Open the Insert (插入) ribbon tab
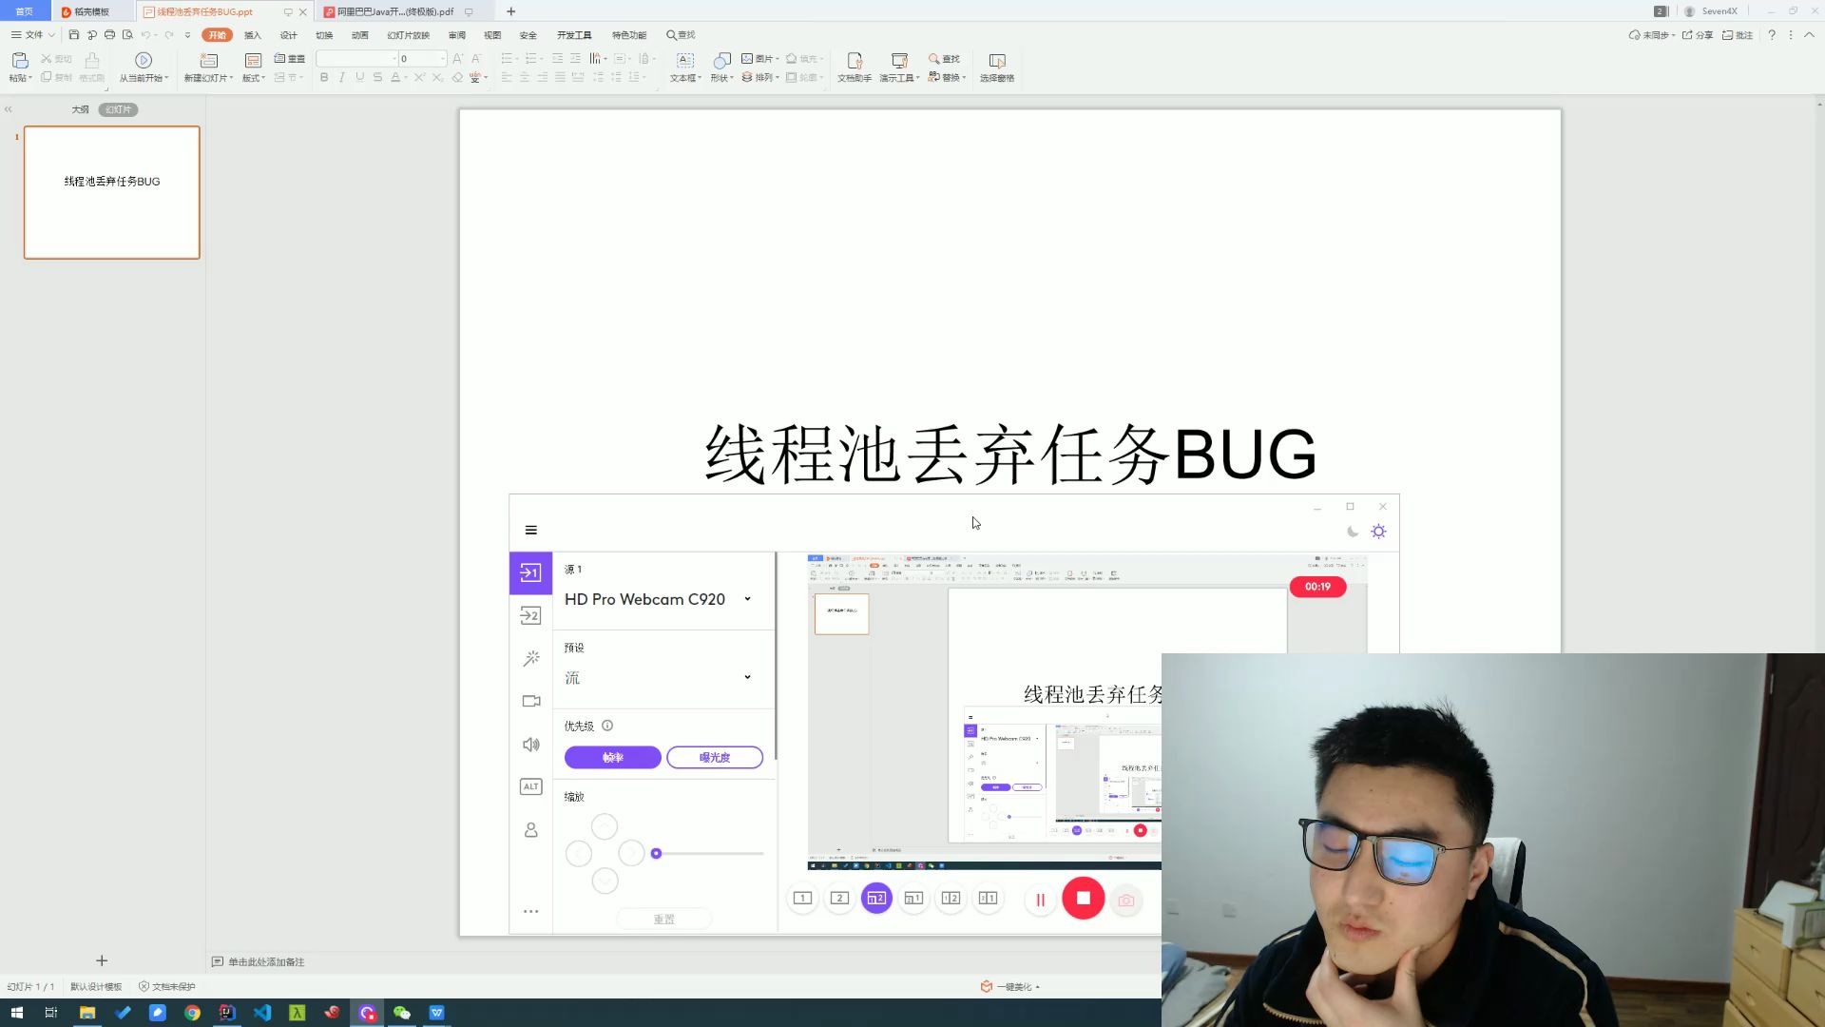The image size is (1825, 1027). tap(252, 35)
